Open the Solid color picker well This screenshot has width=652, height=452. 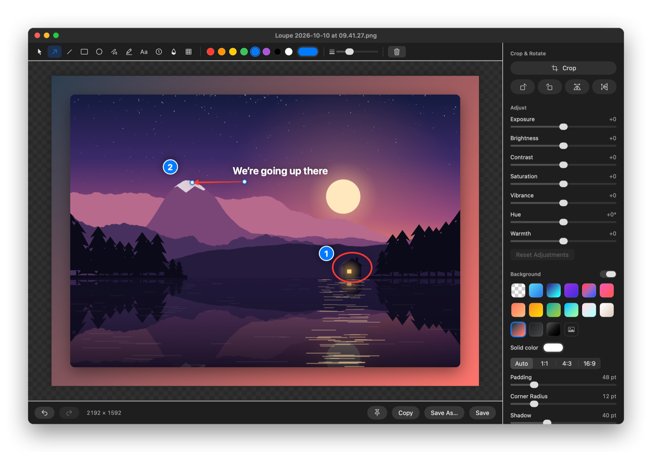[553, 347]
